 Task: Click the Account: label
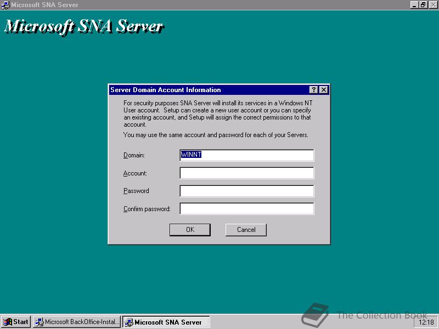pos(135,173)
